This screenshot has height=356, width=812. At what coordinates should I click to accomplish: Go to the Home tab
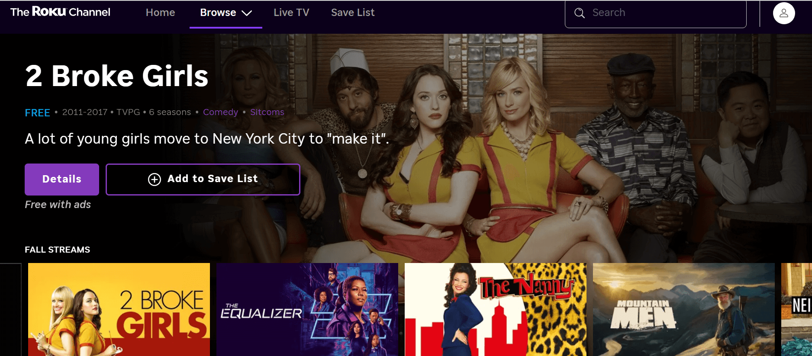pos(160,13)
